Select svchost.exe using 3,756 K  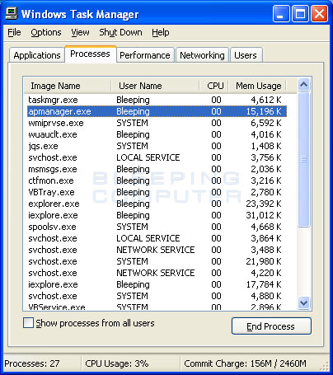click(157, 157)
